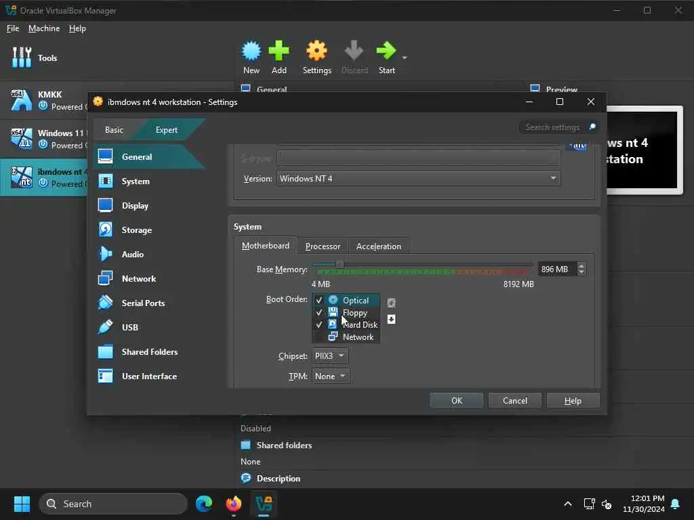
Task: Uncheck Floppy in Boot Order
Action: 319,313
